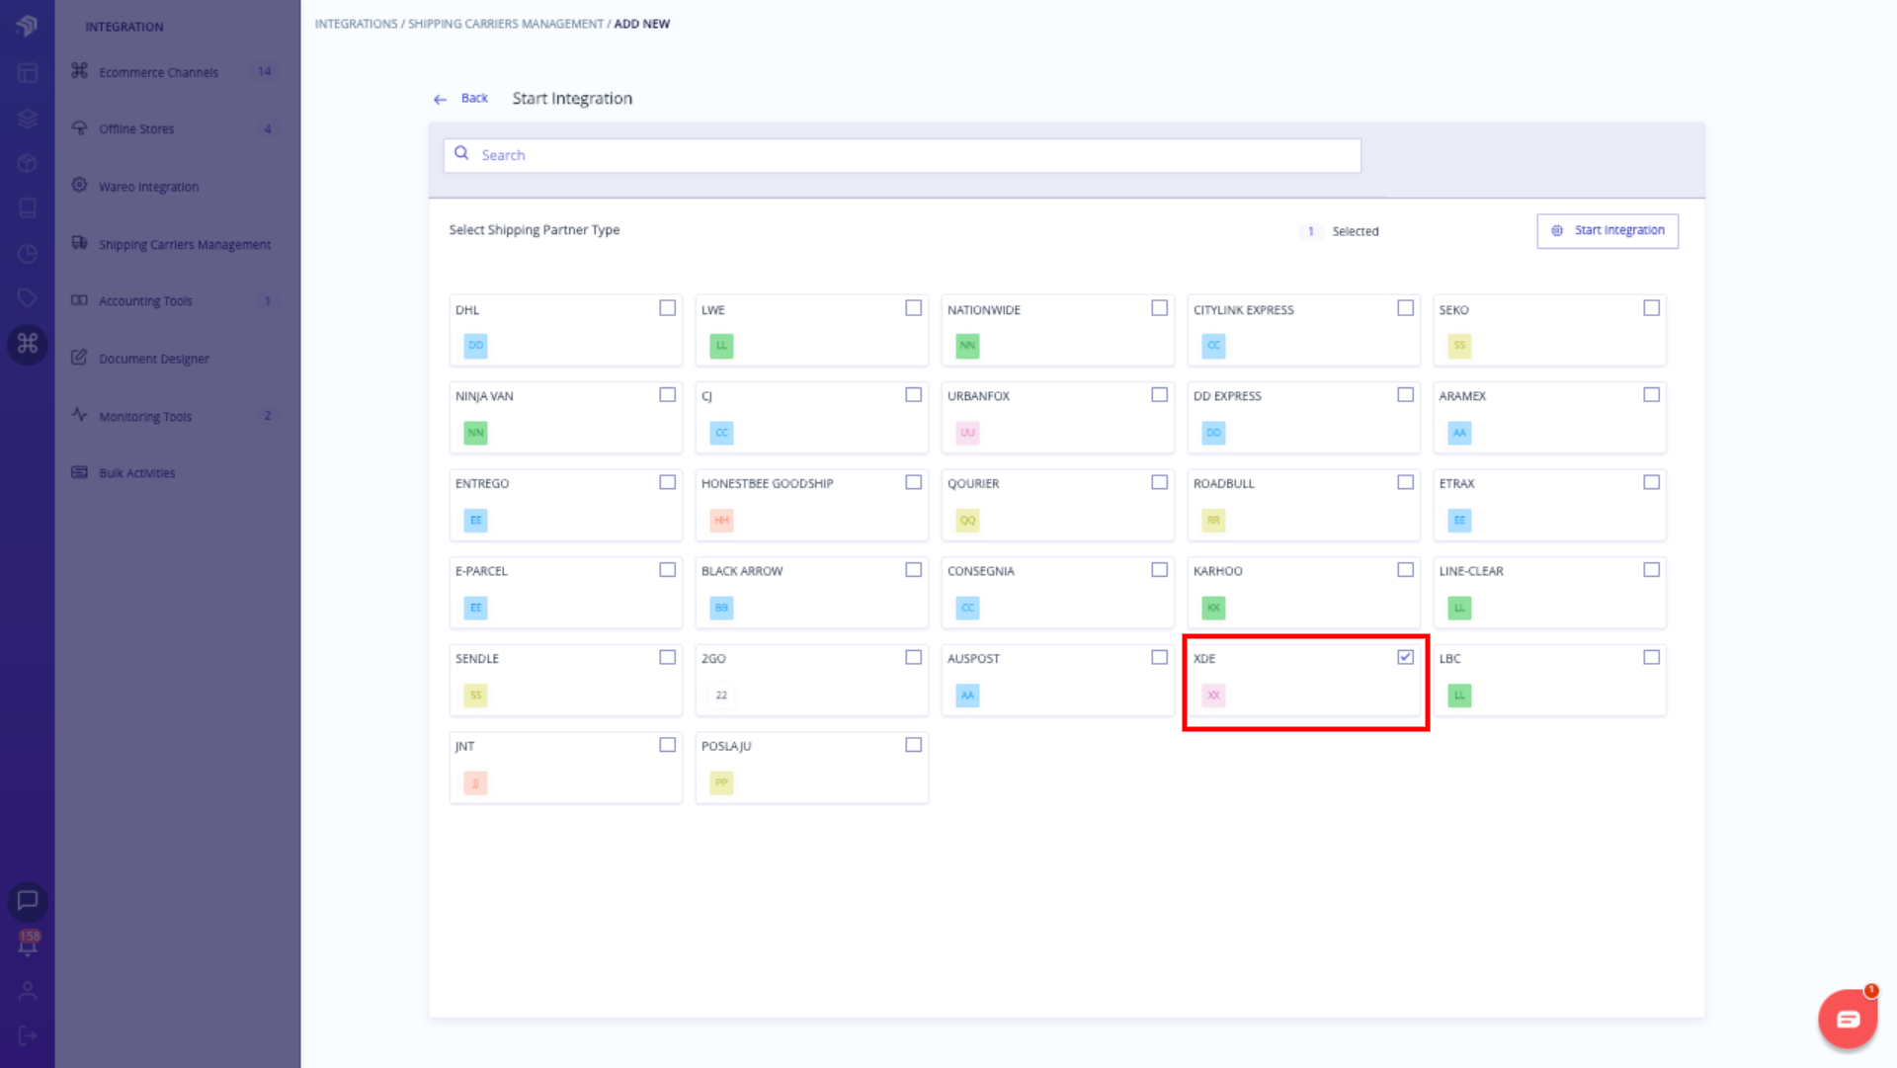Click the Poslaju PP badge

click(721, 783)
